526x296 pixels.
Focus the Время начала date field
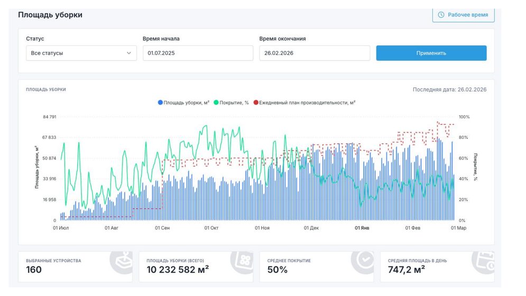point(198,53)
